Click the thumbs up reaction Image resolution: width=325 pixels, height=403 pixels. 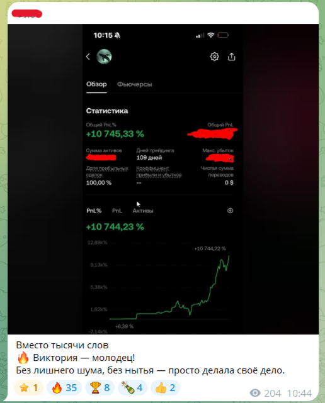point(165,387)
